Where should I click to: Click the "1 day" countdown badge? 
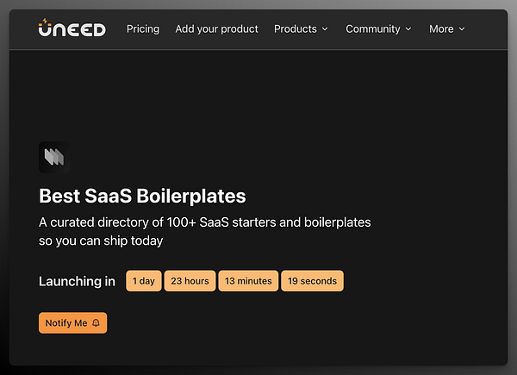(144, 281)
